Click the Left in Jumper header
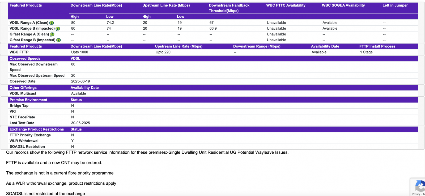 pos(395,5)
